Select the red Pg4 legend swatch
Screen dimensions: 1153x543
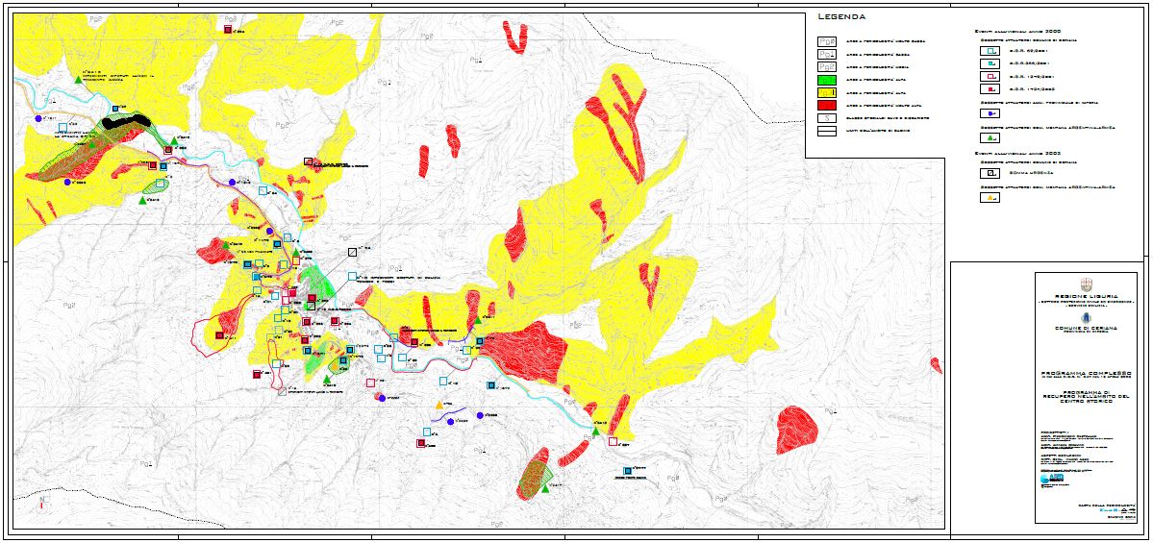(826, 105)
